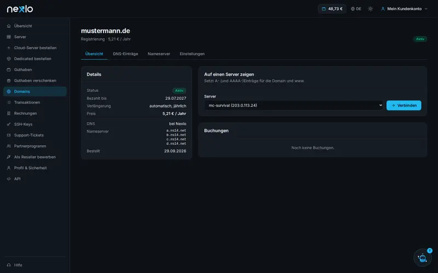Image resolution: width=438 pixels, height=273 pixels.
Task: Open the Server selection dropdown mc-survival
Action: 293,105
